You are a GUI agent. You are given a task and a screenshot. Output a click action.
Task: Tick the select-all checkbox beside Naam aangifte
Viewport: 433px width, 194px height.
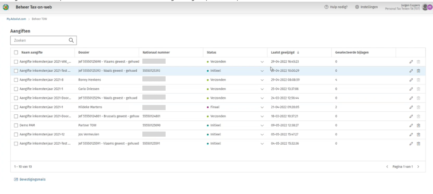(16, 52)
